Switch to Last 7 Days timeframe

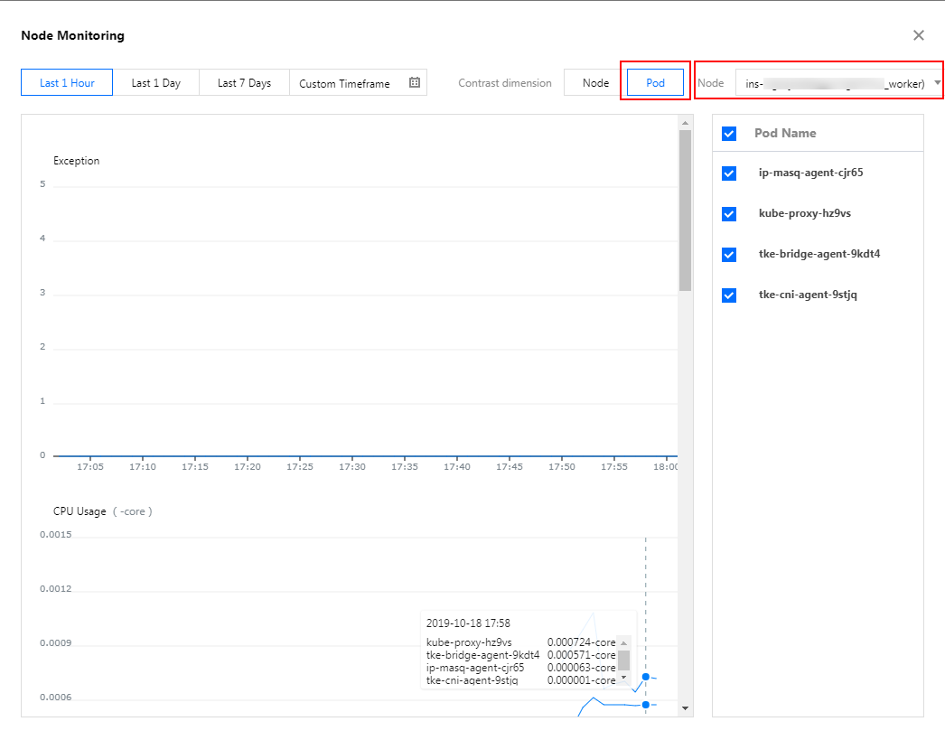[244, 82]
